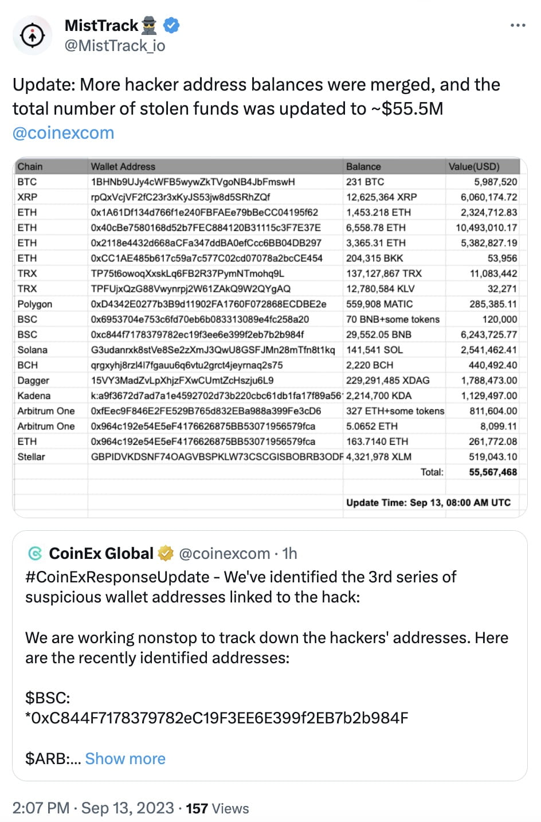This screenshot has height=822, width=541.
Task: Click MistTrack's blue verified badge
Action: pyautogui.click(x=169, y=25)
